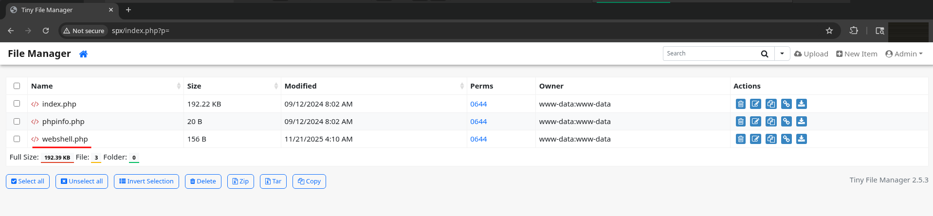Check the webshell.php row checkbox
This screenshot has width=933, height=216.
click(17, 139)
